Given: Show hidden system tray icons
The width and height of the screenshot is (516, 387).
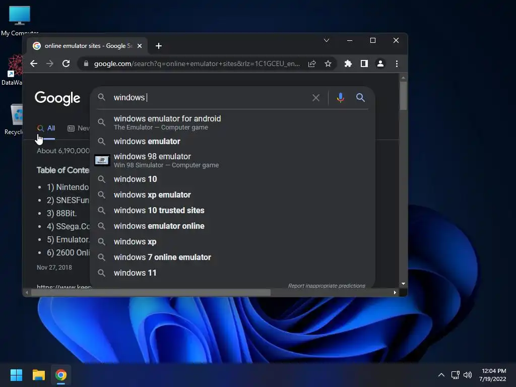Looking at the screenshot, I should (441, 375).
